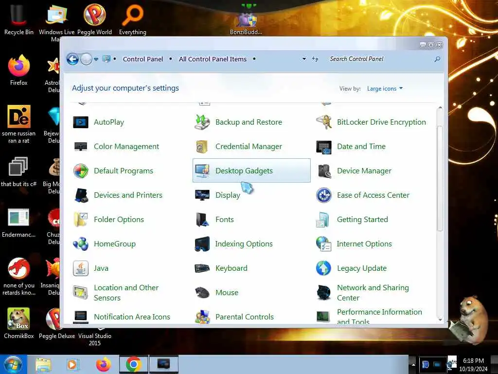Open the Fonts icon
Viewport: 498px width, 374px height.
point(202,220)
